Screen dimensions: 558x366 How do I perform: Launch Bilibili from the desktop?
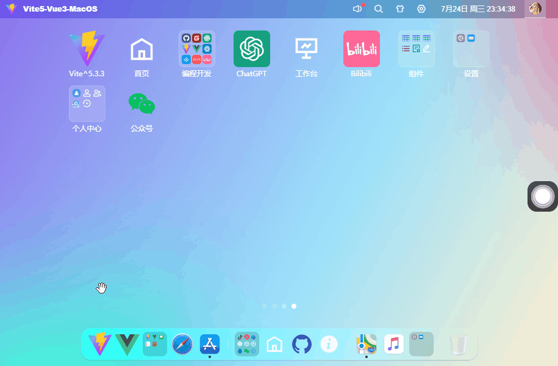362,49
